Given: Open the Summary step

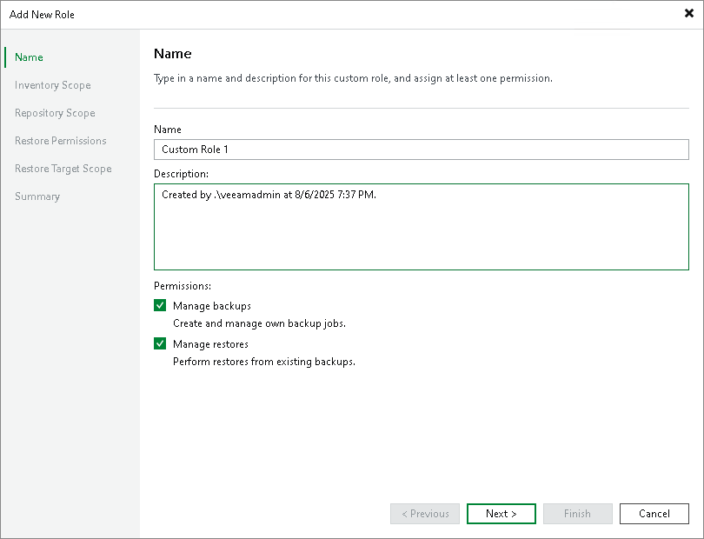Looking at the screenshot, I should (37, 196).
